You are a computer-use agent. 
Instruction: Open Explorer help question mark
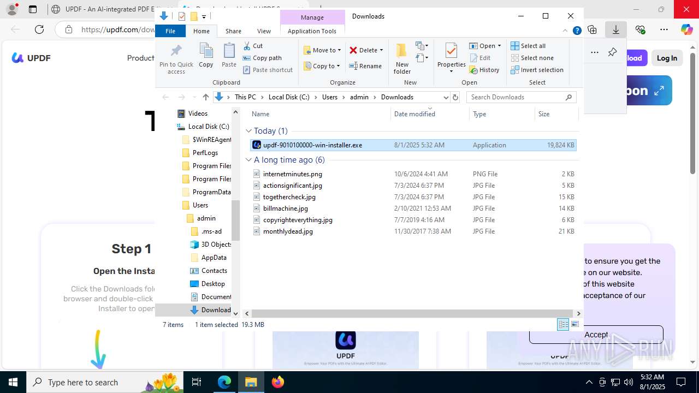point(577,31)
